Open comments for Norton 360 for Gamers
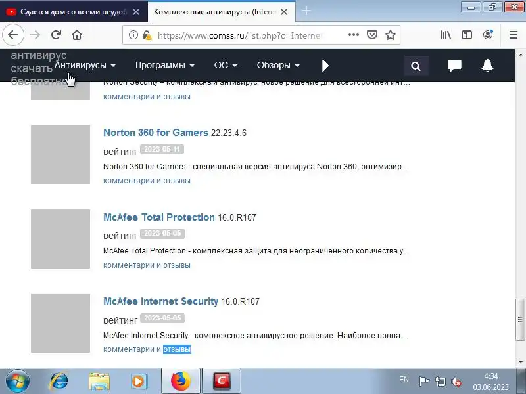Image resolution: width=526 pixels, height=394 pixels. (x=147, y=181)
